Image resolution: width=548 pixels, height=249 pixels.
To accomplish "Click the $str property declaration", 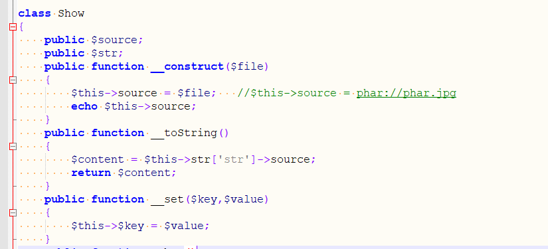I will [104, 53].
